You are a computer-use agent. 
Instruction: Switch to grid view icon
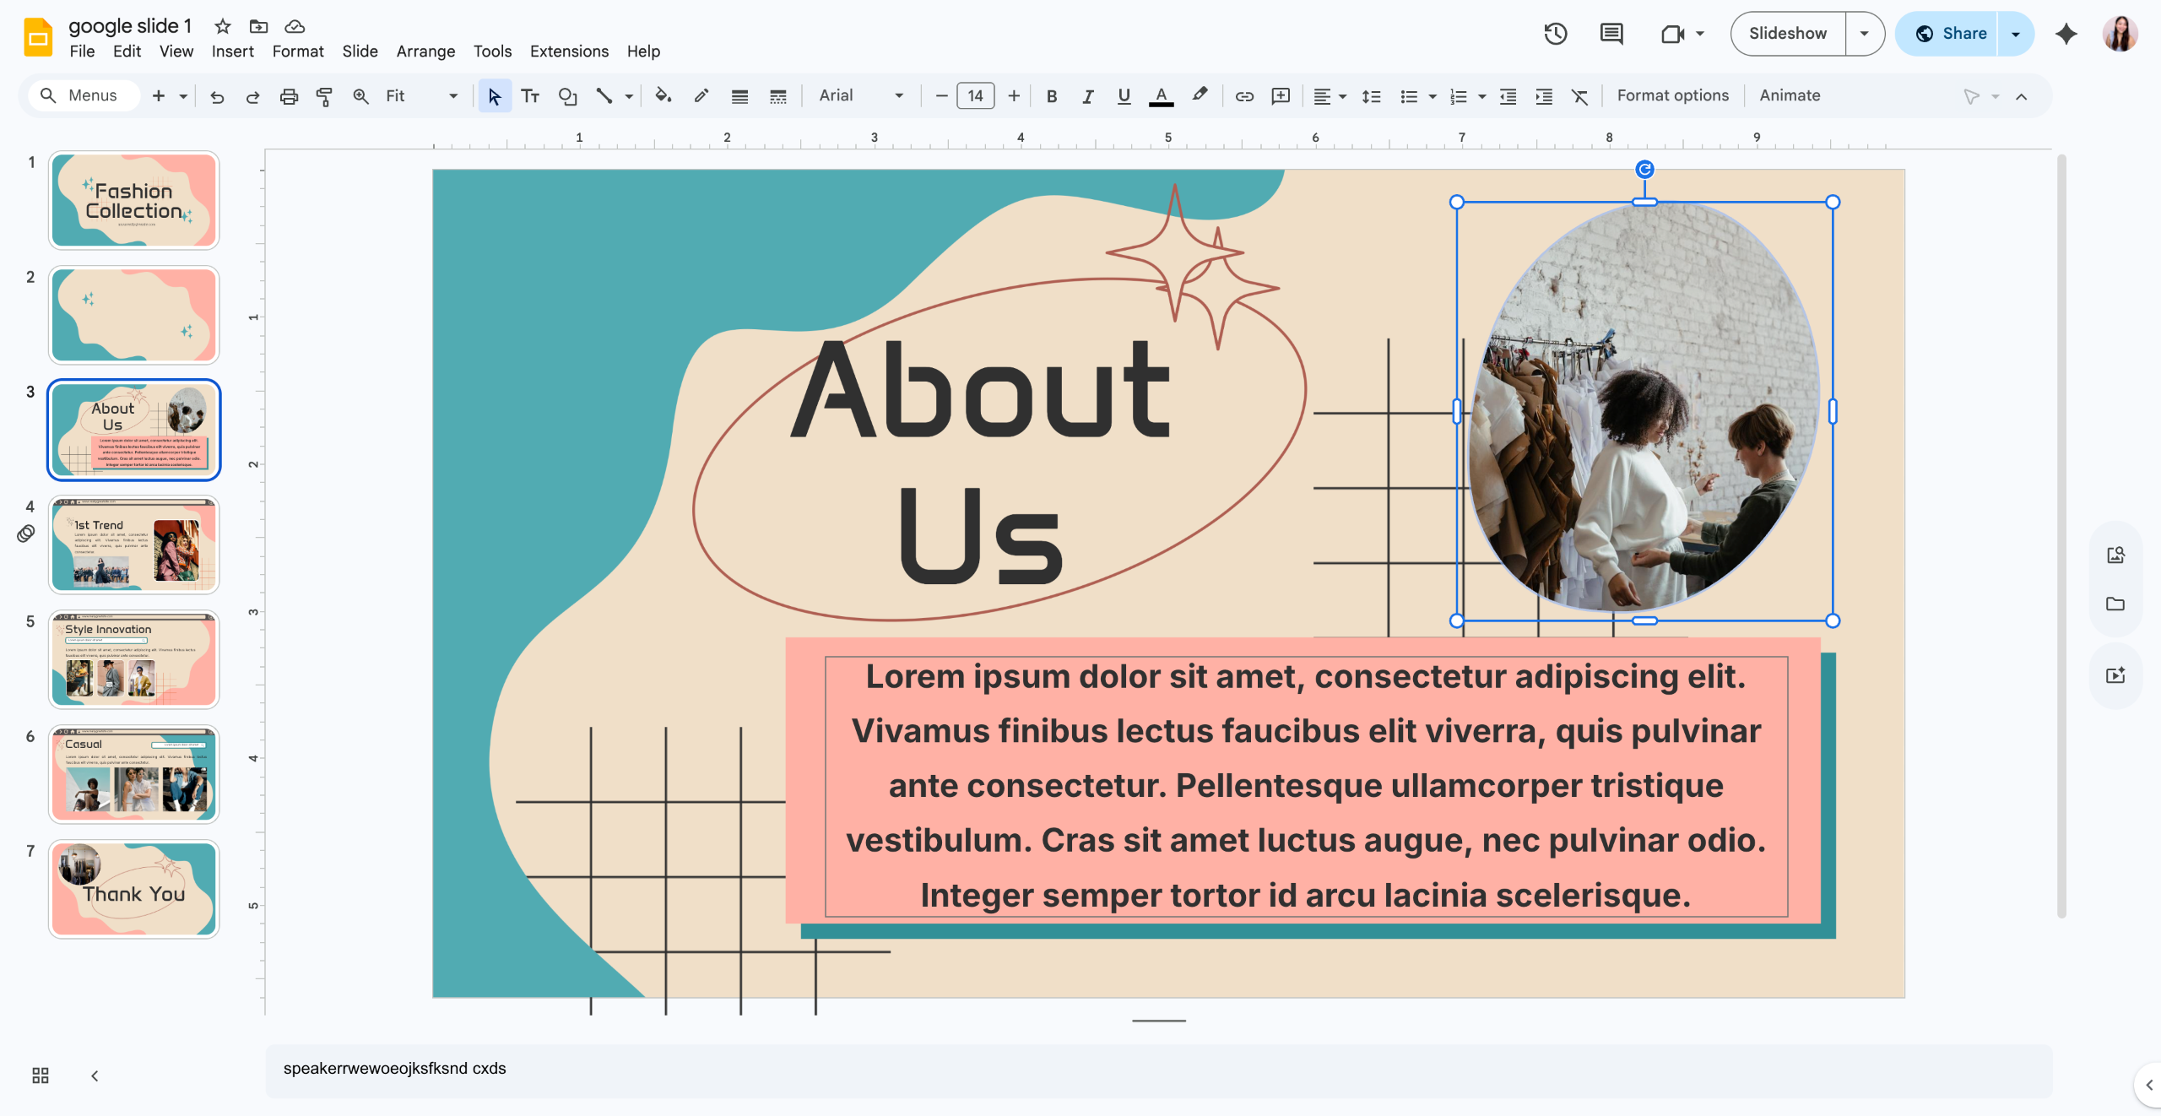pyautogui.click(x=41, y=1075)
